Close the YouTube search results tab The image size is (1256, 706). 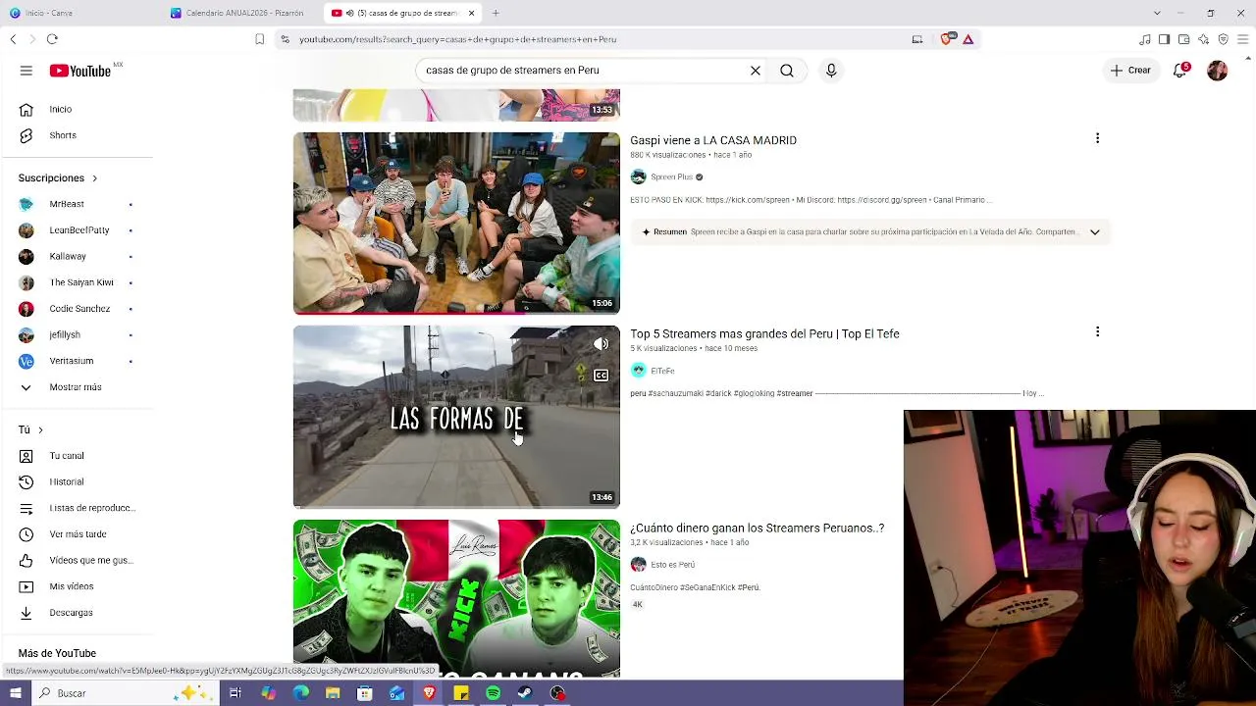[472, 13]
